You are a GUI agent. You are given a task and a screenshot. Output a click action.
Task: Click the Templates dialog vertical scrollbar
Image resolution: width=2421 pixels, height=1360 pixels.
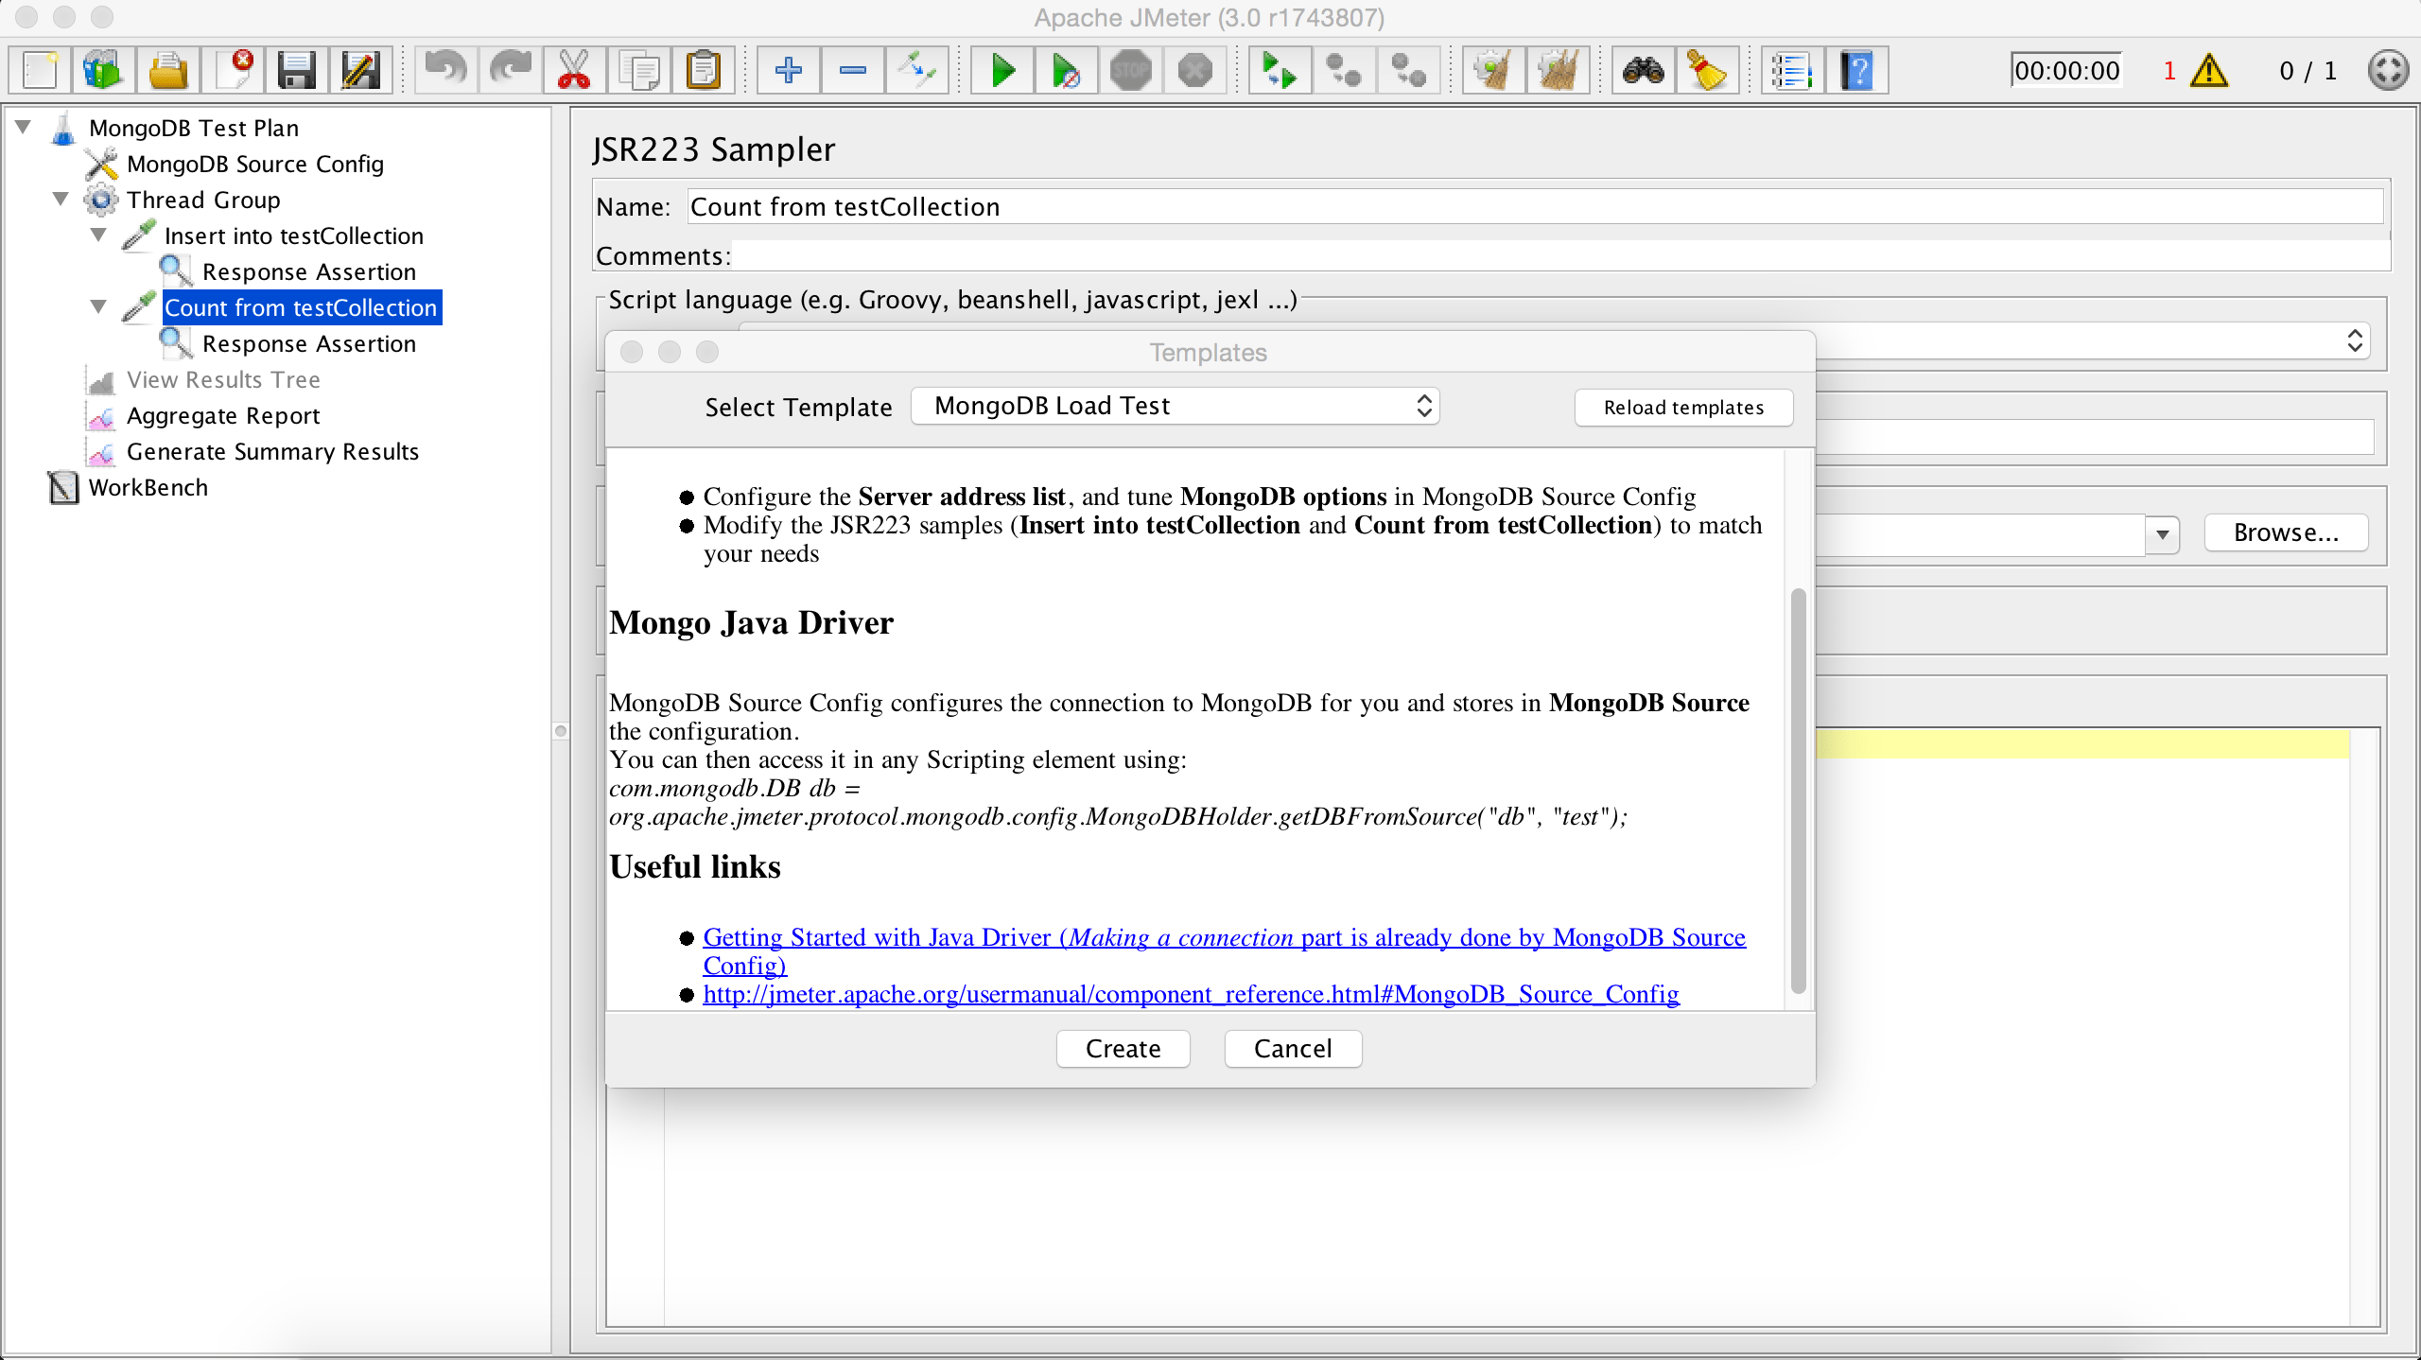(x=1799, y=791)
